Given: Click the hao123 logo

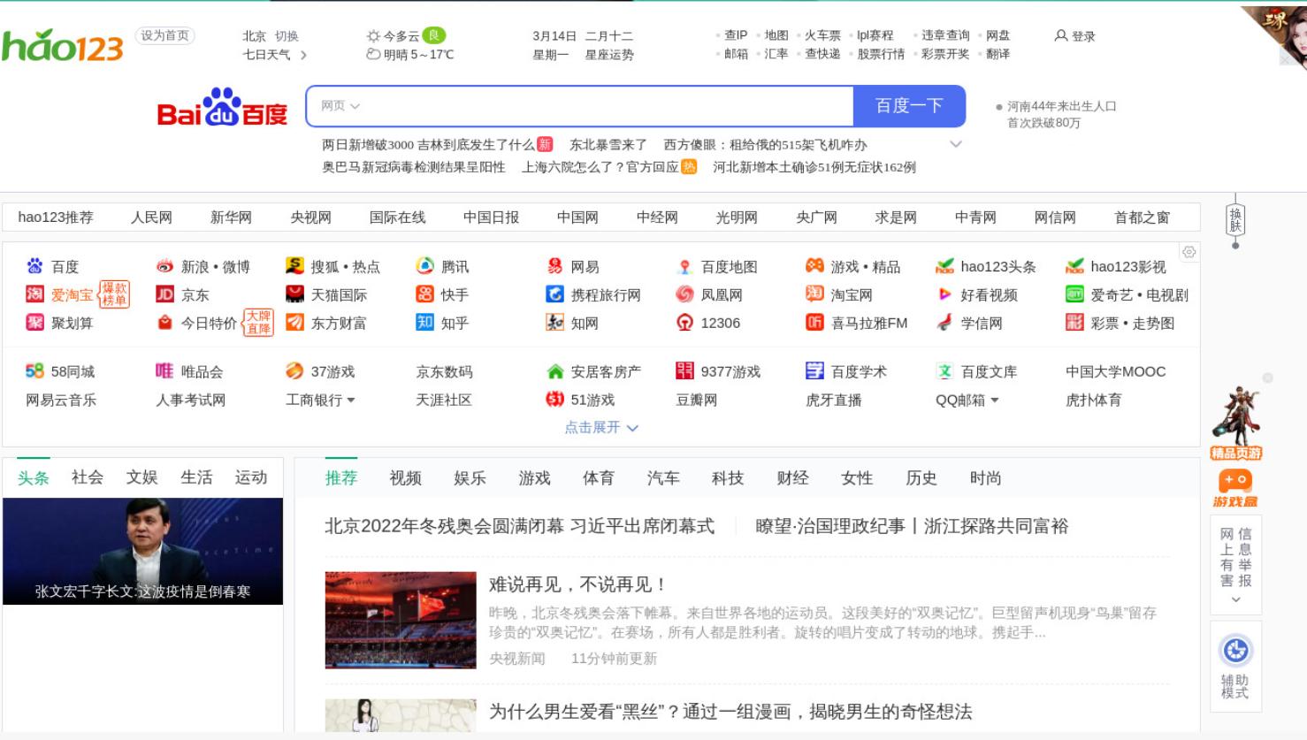Looking at the screenshot, I should click(62, 45).
